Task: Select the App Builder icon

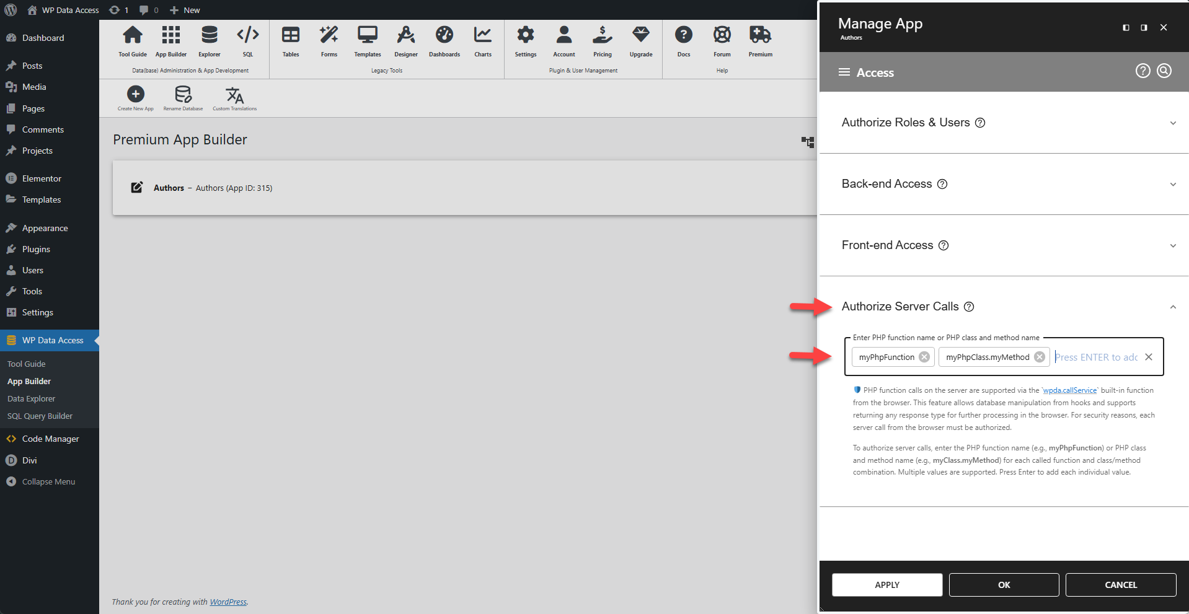Action: click(x=170, y=40)
